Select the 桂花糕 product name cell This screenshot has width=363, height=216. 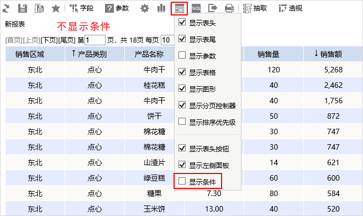154,85
